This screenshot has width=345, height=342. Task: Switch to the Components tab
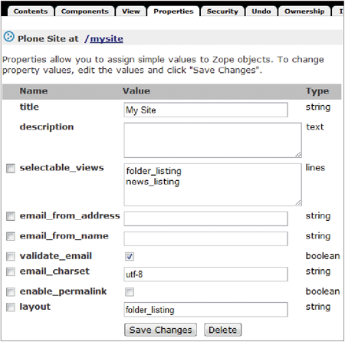click(x=85, y=12)
